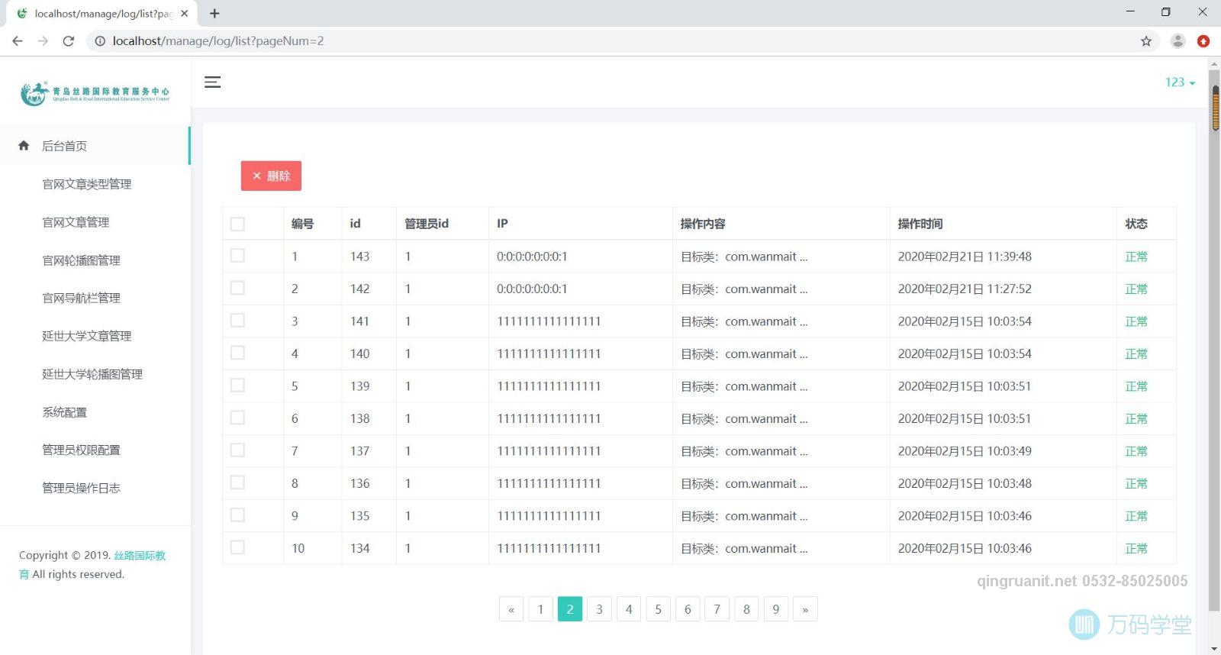Open 管理员权限配置 menu item
This screenshot has height=655, width=1221.
(81, 450)
